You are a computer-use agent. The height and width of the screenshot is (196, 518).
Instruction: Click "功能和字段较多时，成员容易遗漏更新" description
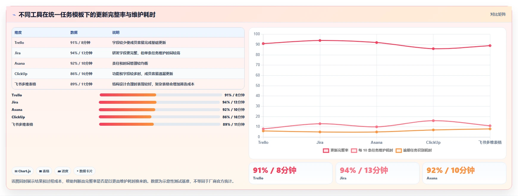pos(143,74)
